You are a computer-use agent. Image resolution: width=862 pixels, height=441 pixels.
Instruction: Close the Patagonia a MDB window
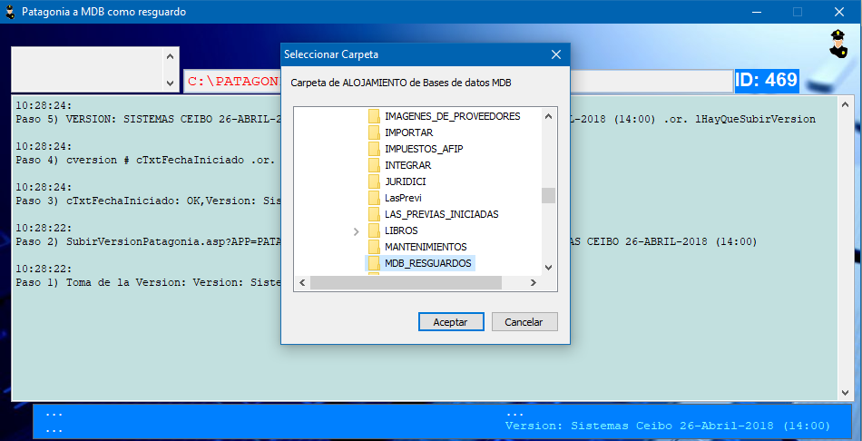click(839, 12)
